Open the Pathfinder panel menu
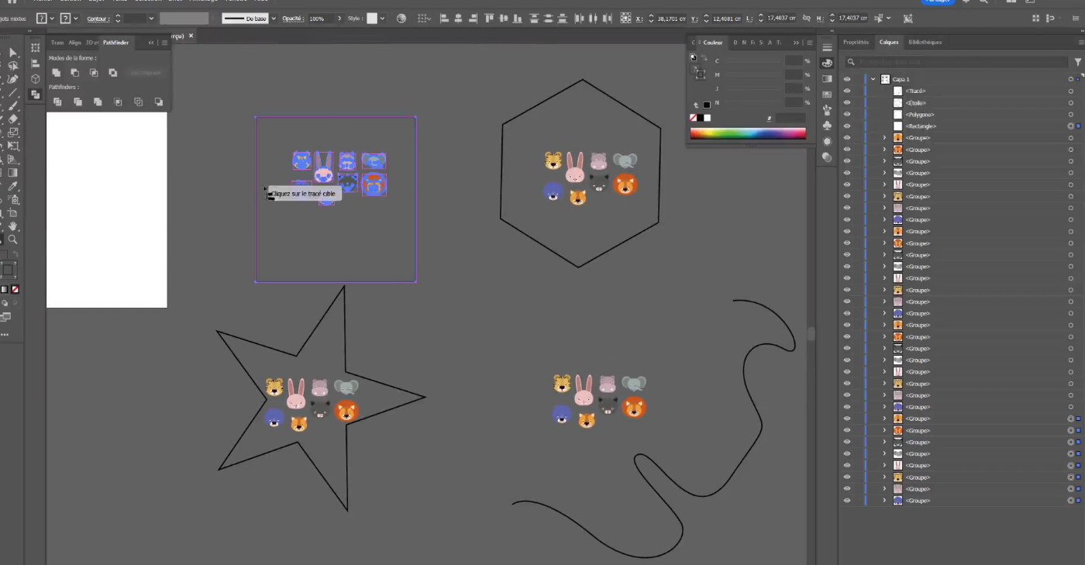This screenshot has height=565, width=1085. coord(164,43)
